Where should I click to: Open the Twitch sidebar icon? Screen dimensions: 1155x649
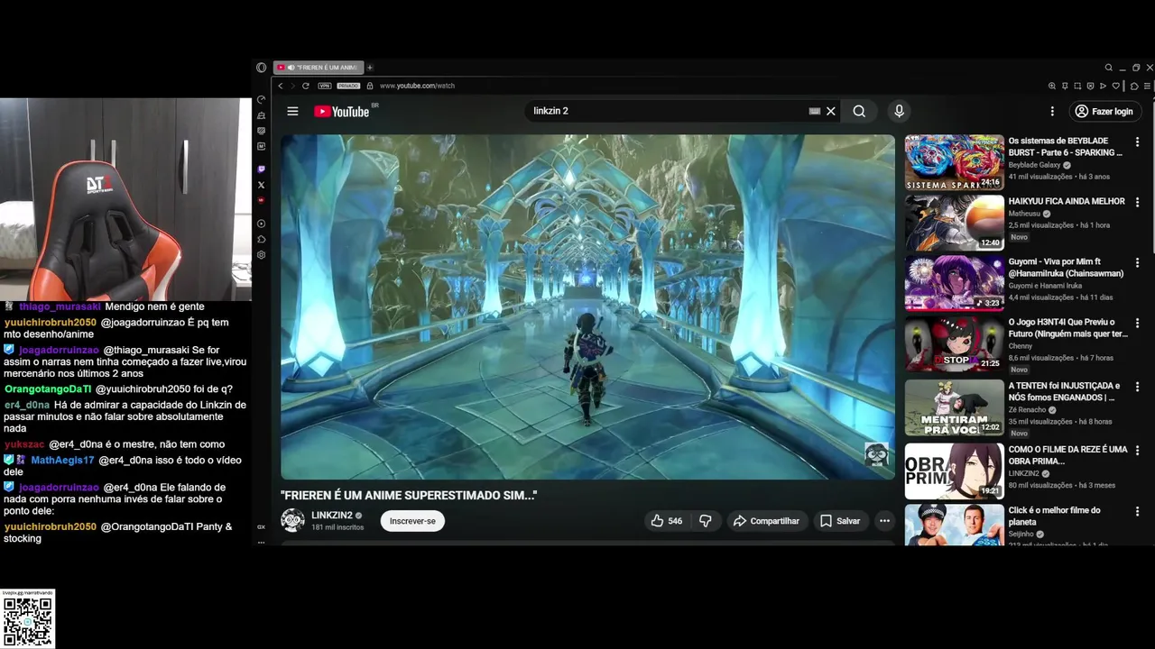(261, 169)
